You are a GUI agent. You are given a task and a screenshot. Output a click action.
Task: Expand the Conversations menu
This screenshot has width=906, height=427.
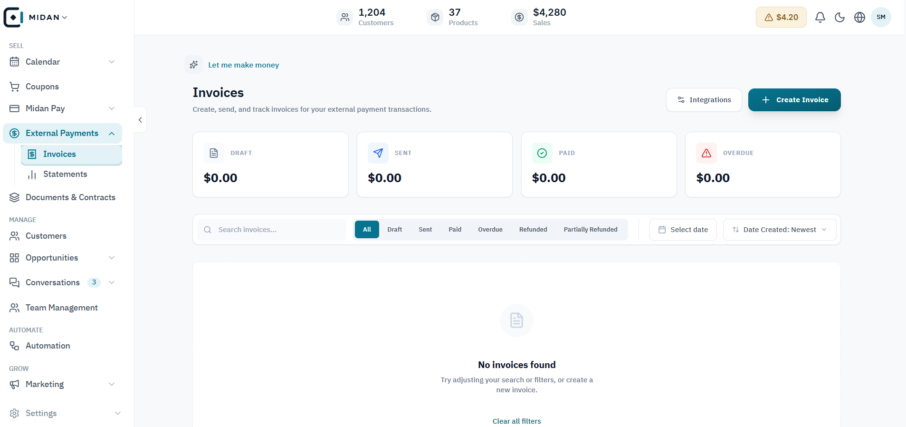[x=62, y=282]
